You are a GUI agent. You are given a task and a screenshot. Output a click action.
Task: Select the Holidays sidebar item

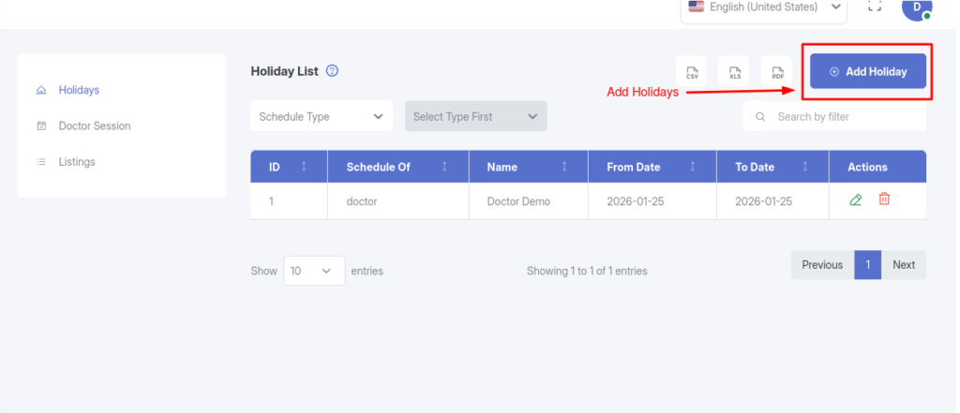click(79, 90)
